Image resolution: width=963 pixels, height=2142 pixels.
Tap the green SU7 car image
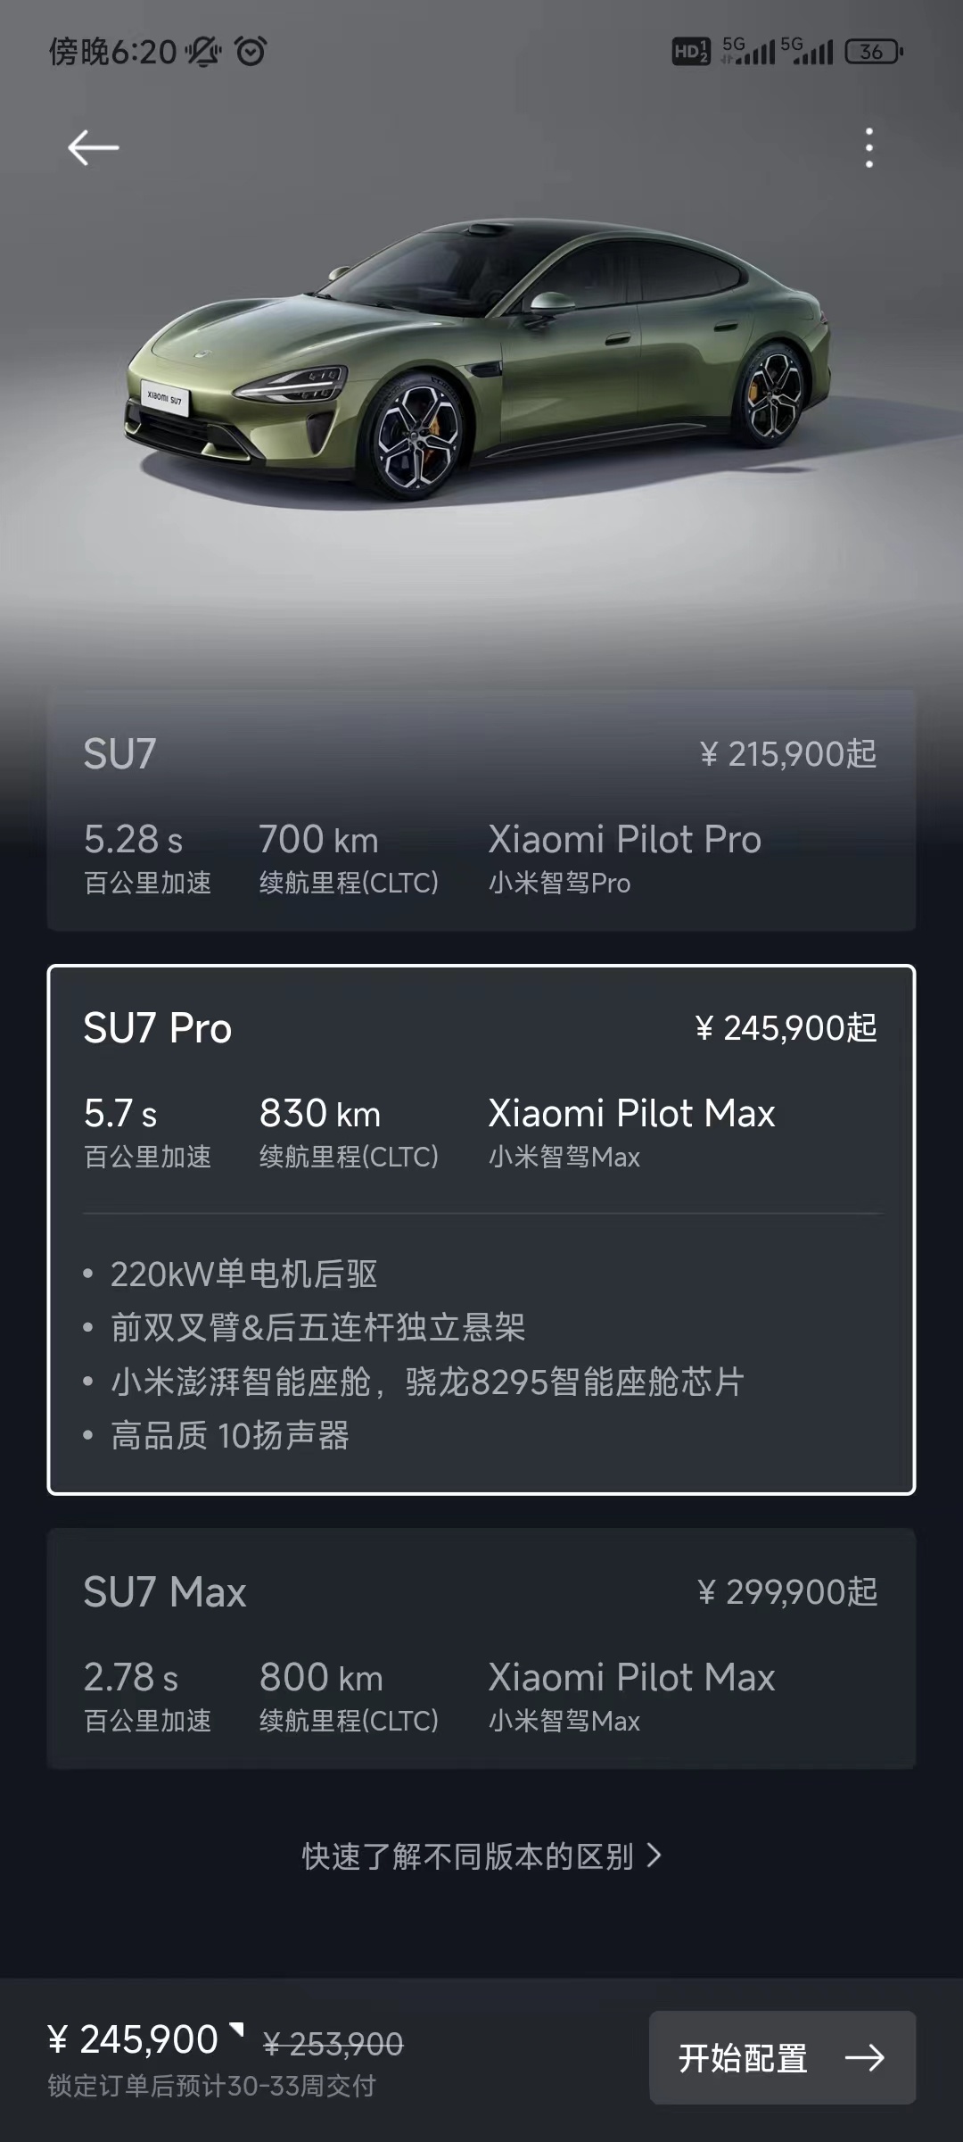click(x=479, y=357)
